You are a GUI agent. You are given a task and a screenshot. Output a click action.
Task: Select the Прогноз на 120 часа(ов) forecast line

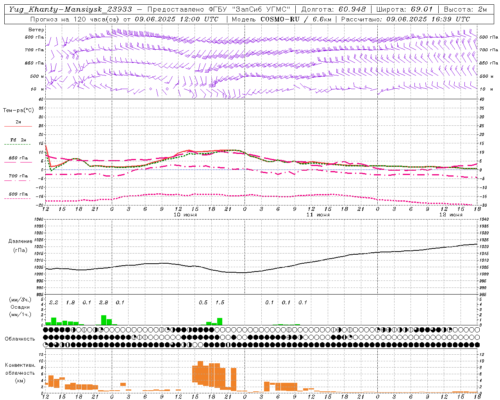[124, 19]
